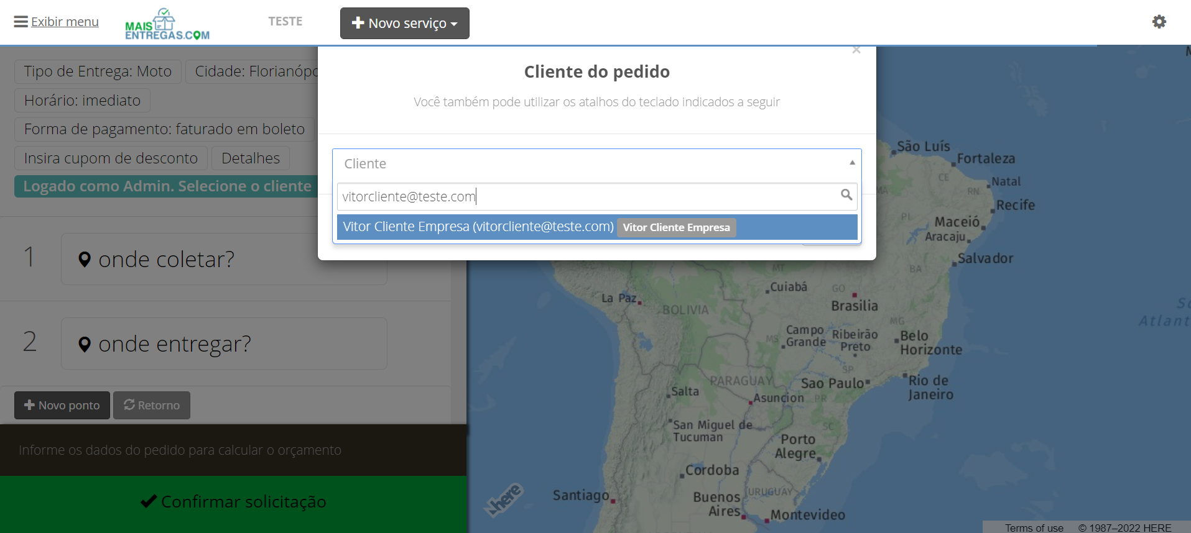Image resolution: width=1191 pixels, height=533 pixels.
Task: Click the pin icon beside onde entregar
Action: tap(85, 344)
